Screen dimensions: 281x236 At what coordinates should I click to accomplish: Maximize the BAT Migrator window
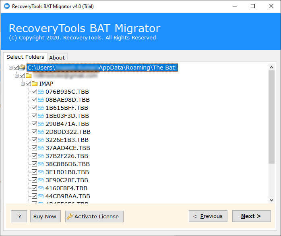pos(253,6)
